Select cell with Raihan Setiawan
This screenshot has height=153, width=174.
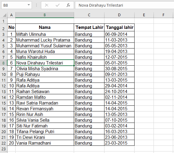[45, 92]
